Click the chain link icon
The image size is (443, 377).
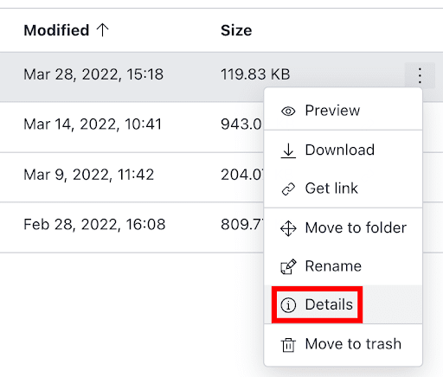click(x=288, y=189)
